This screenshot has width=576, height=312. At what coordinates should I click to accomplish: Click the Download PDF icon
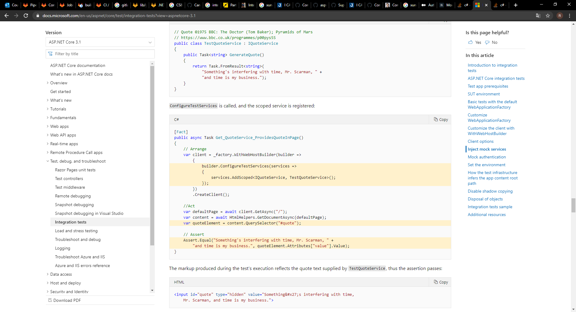click(x=50, y=300)
